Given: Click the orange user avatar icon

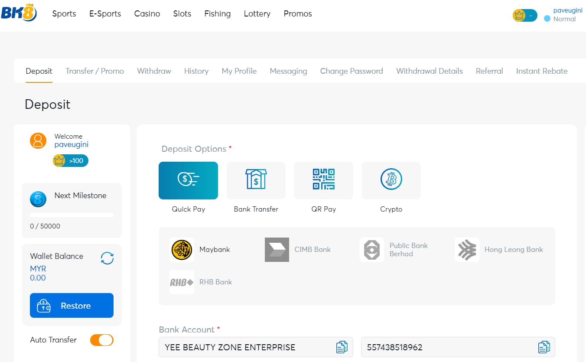Looking at the screenshot, I should pos(38,140).
